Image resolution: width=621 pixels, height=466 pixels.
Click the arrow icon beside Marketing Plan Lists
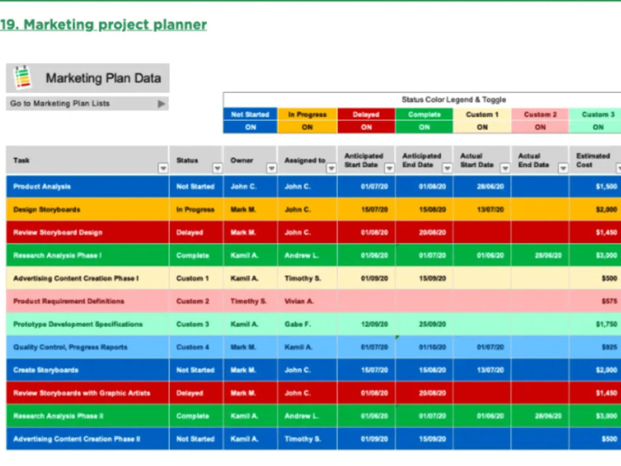pyautogui.click(x=161, y=104)
